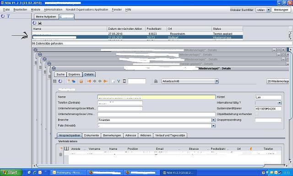Sort the task list by Datum der nächsten Aktion
The image size is (293, 176).
coord(126,29)
